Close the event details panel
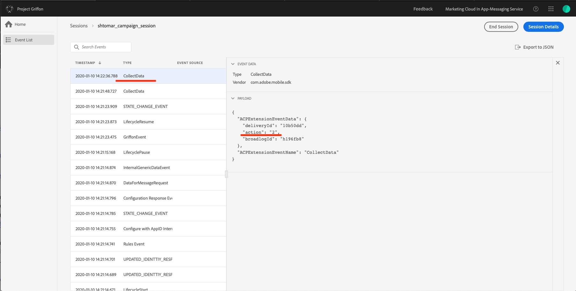The height and width of the screenshot is (291, 576). click(x=558, y=63)
